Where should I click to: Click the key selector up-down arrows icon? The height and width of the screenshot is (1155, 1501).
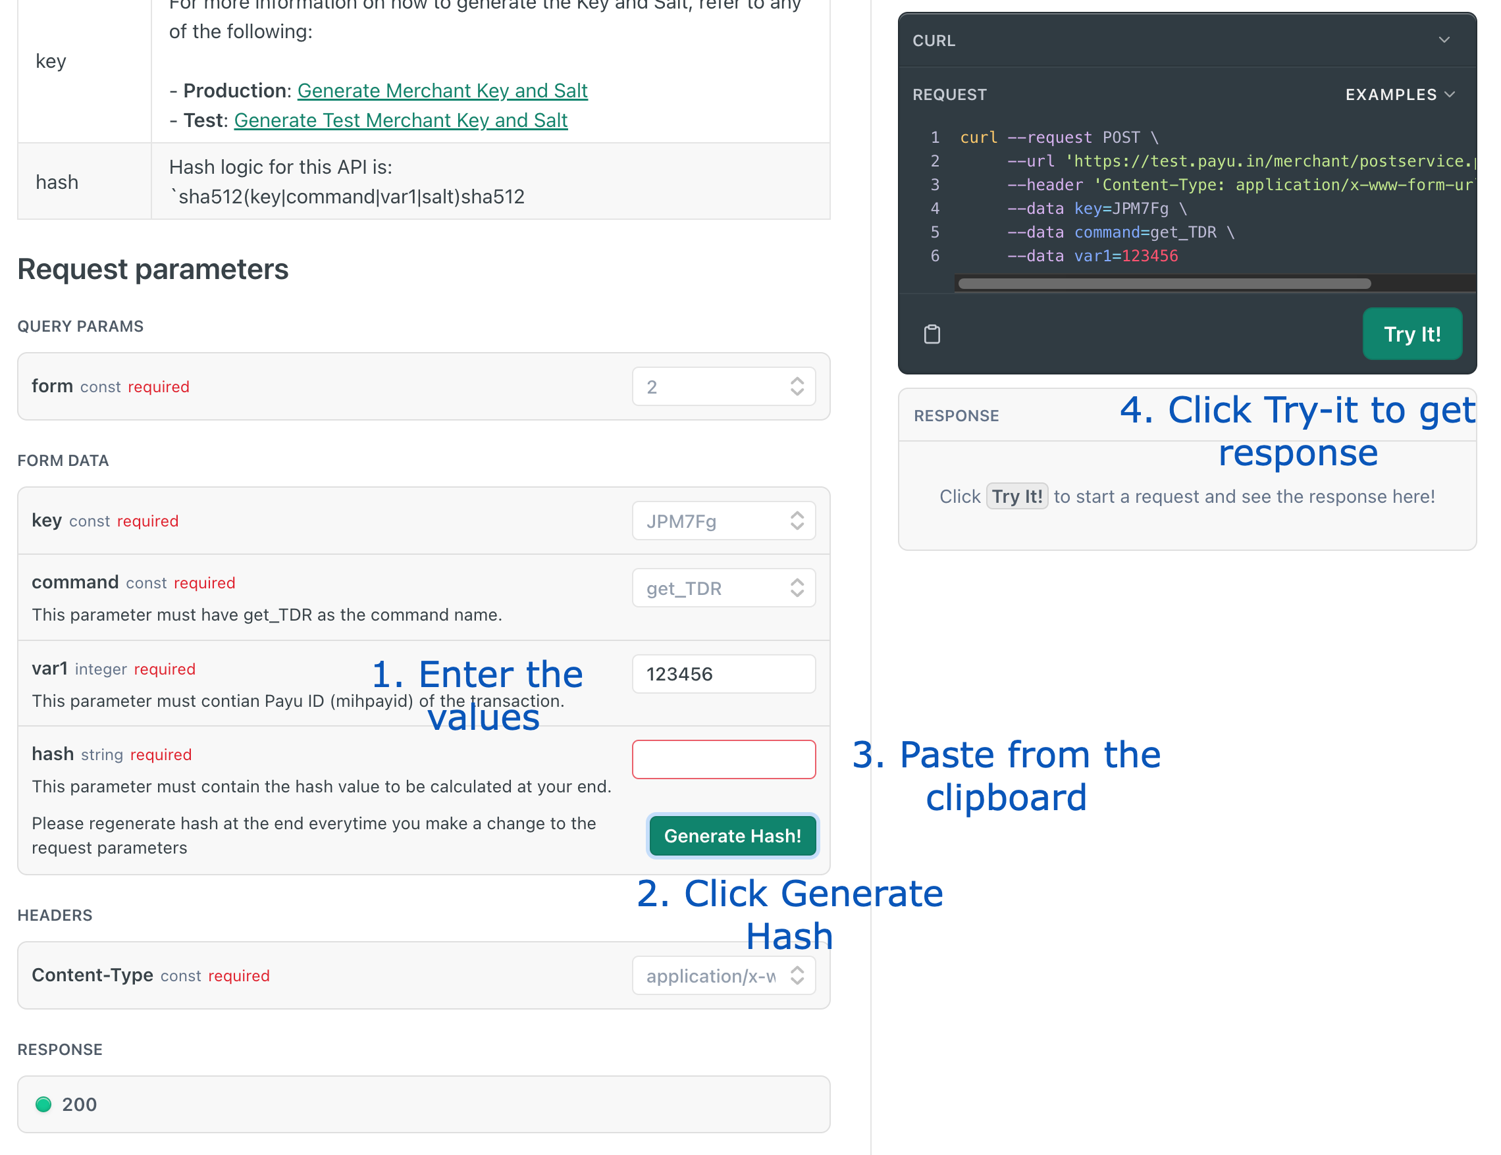coord(797,521)
